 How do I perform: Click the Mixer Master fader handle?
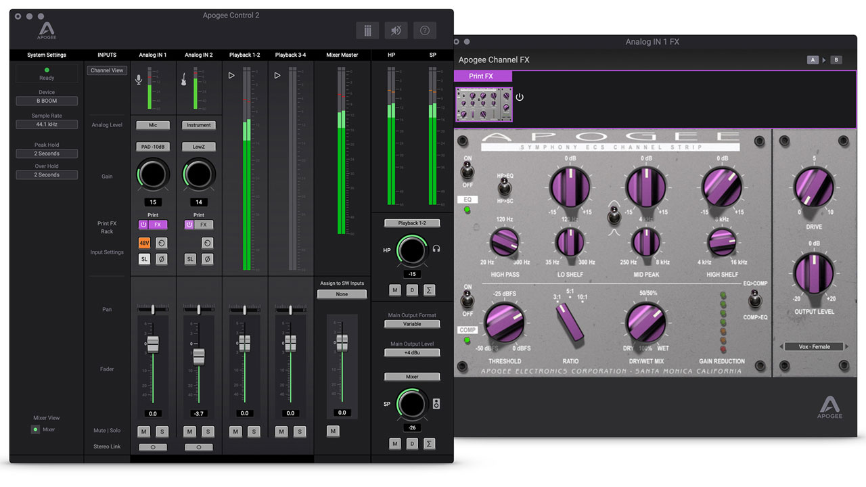click(342, 342)
